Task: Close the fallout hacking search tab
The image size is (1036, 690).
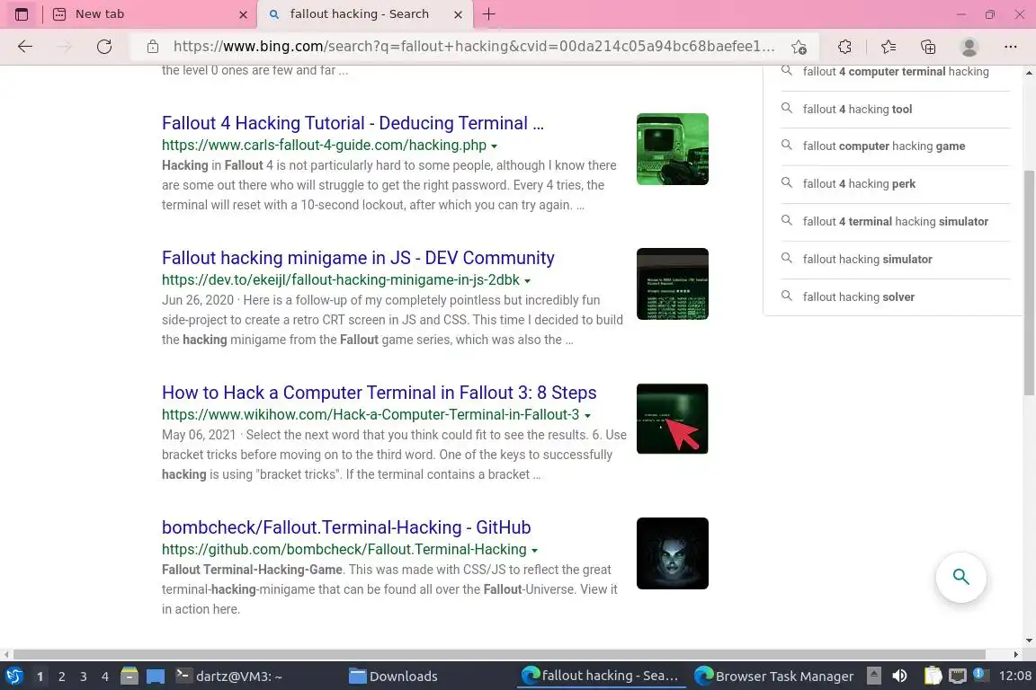Action: (x=458, y=14)
